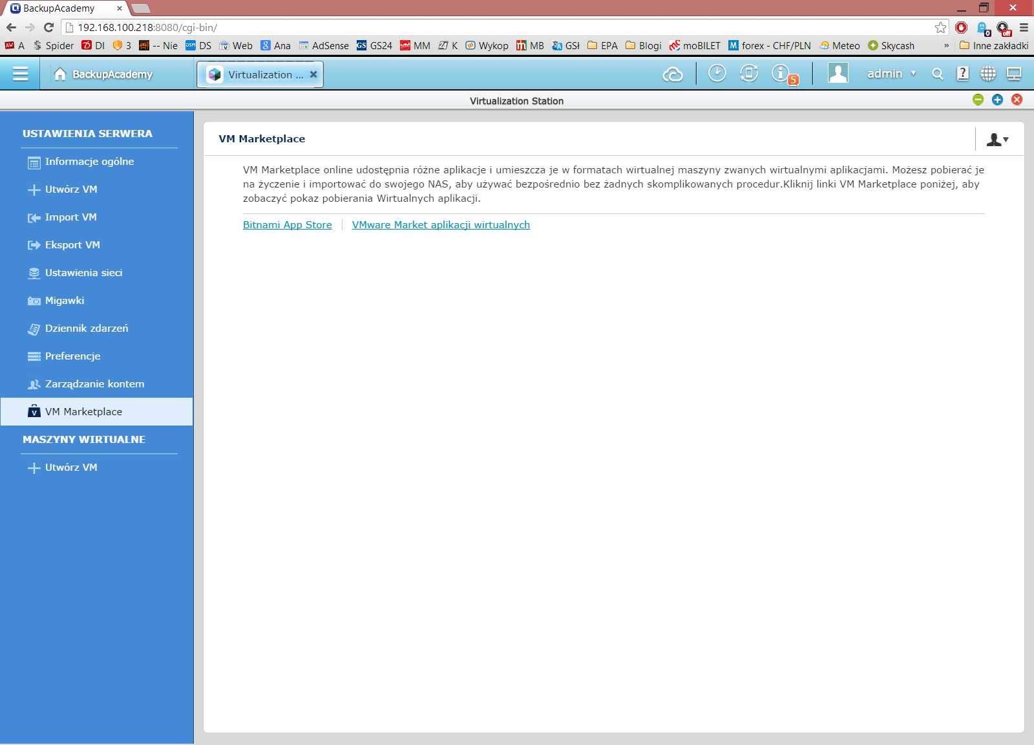
Task: Show hidden bookmarks overflow chevron
Action: pyautogui.click(x=946, y=45)
